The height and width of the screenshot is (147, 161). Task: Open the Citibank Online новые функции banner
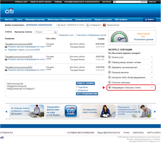click(x=27, y=111)
